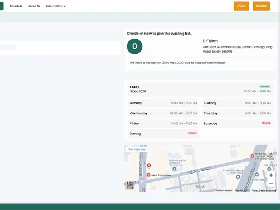280x210 pixels.
Task: Select the Escon Residency map marker
Action: click(238, 176)
